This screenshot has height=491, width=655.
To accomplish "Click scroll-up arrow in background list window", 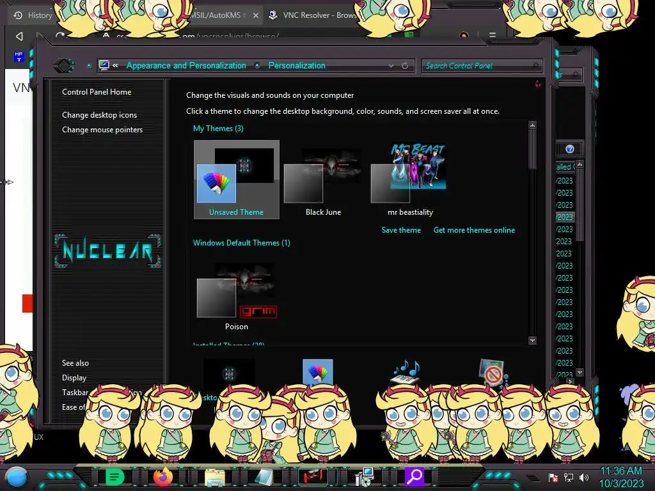I will [x=580, y=164].
